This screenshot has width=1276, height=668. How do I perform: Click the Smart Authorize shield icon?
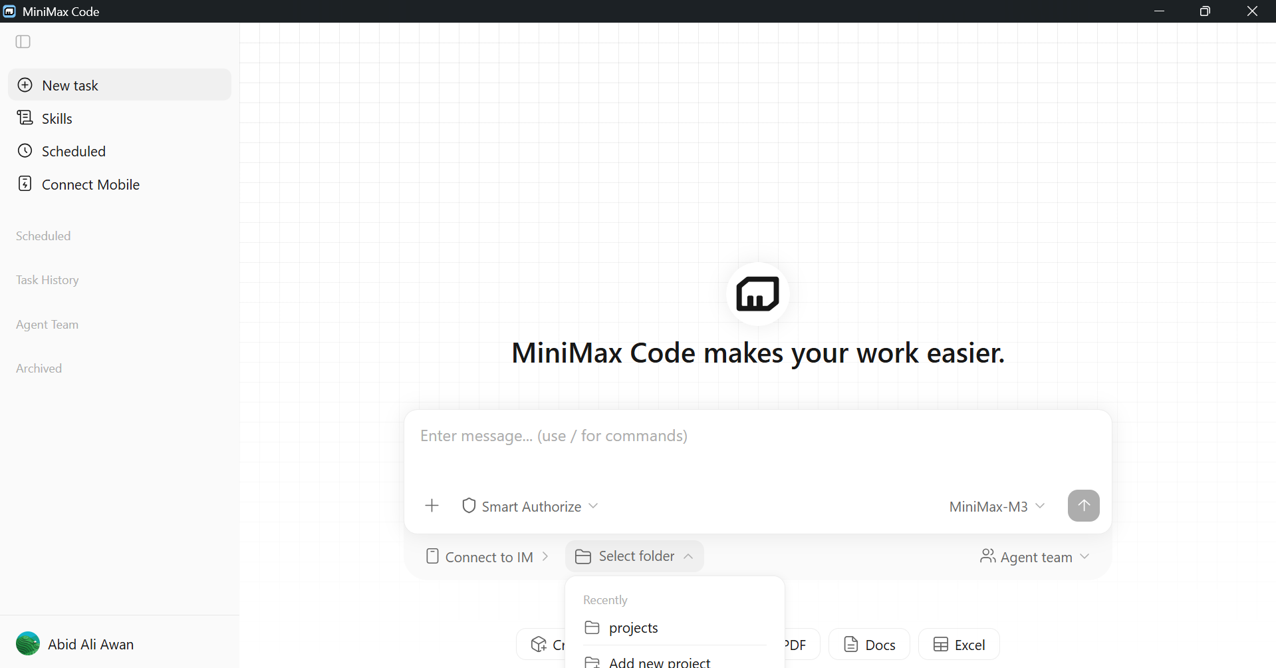point(469,506)
